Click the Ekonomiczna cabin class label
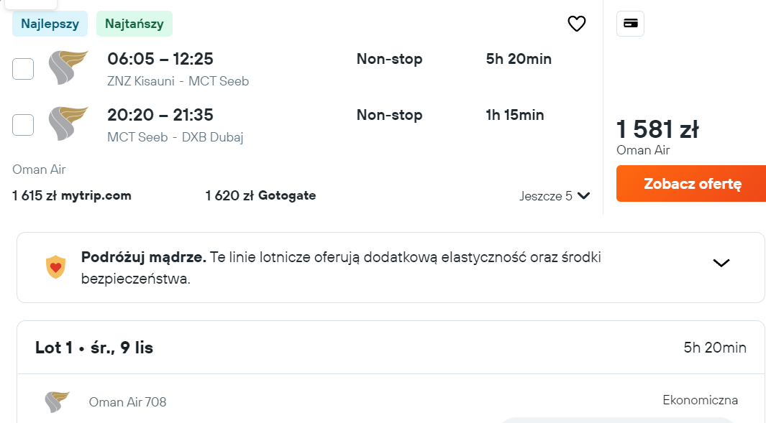766x423 pixels. [700, 400]
